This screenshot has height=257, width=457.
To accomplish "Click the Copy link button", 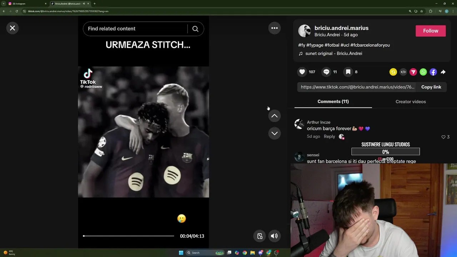I will pyautogui.click(x=431, y=87).
